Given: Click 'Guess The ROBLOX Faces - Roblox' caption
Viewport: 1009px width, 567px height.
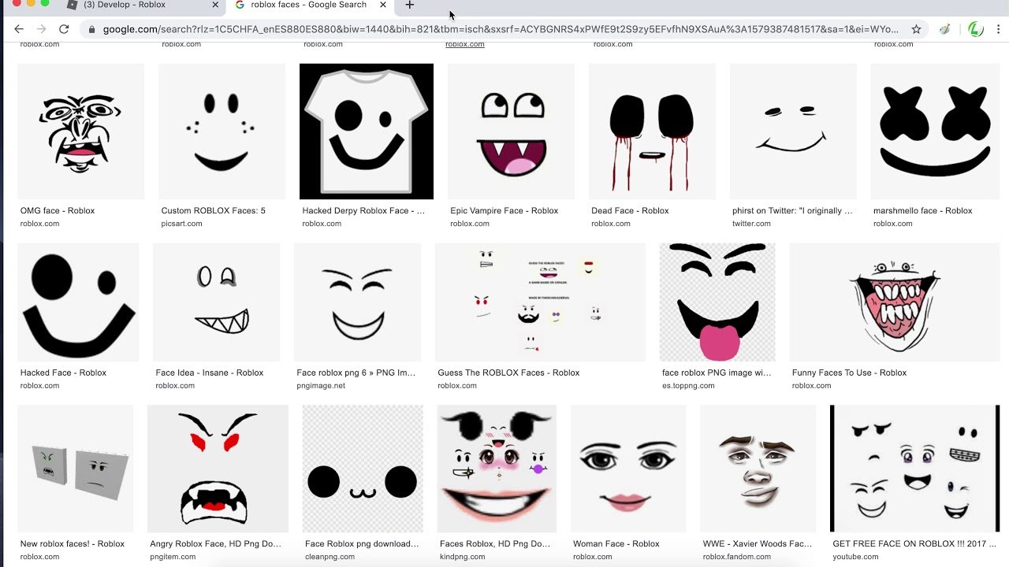Looking at the screenshot, I should pos(508,373).
